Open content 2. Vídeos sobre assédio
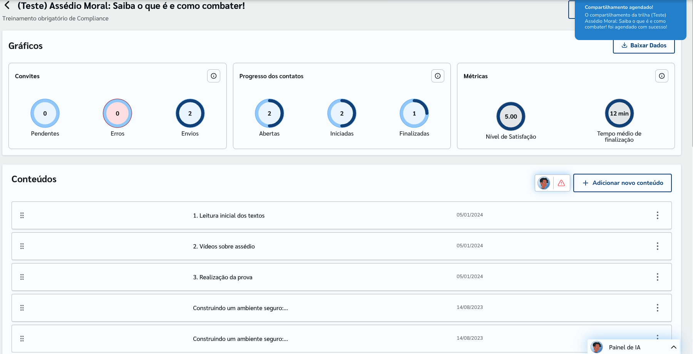Image resolution: width=693 pixels, height=354 pixels. pos(224,247)
